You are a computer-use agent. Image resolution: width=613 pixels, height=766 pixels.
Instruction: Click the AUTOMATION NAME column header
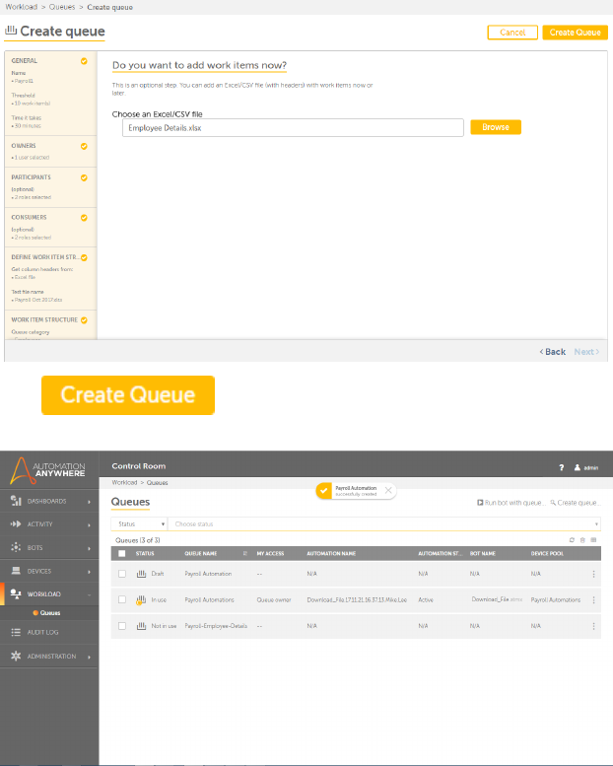tap(331, 553)
